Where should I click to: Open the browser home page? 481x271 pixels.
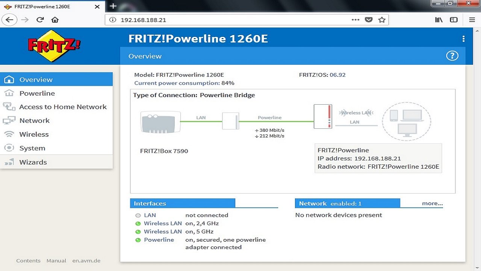coord(55,20)
